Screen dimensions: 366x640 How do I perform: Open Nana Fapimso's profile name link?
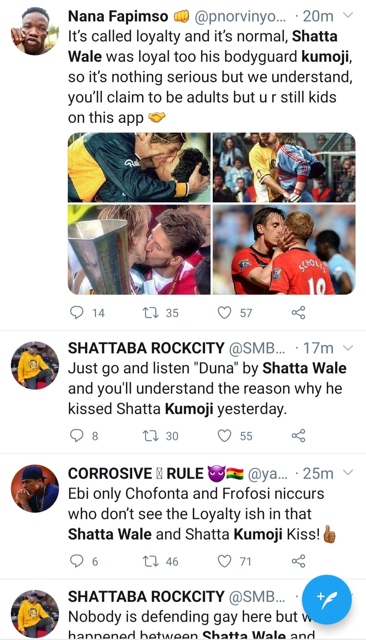click(118, 16)
